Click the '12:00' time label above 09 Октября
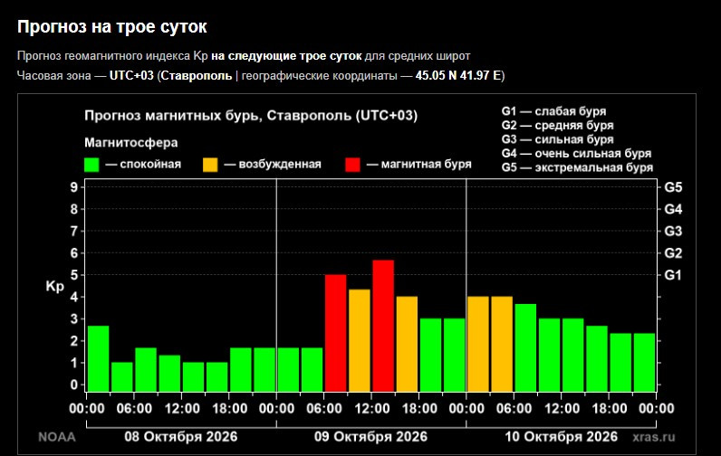The image size is (721, 456). pyautogui.click(x=372, y=408)
